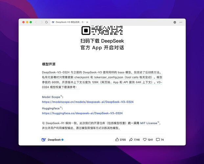204x164 pixels.
Task: Go forward with the browser forward arrow
Action: pos(42,22)
